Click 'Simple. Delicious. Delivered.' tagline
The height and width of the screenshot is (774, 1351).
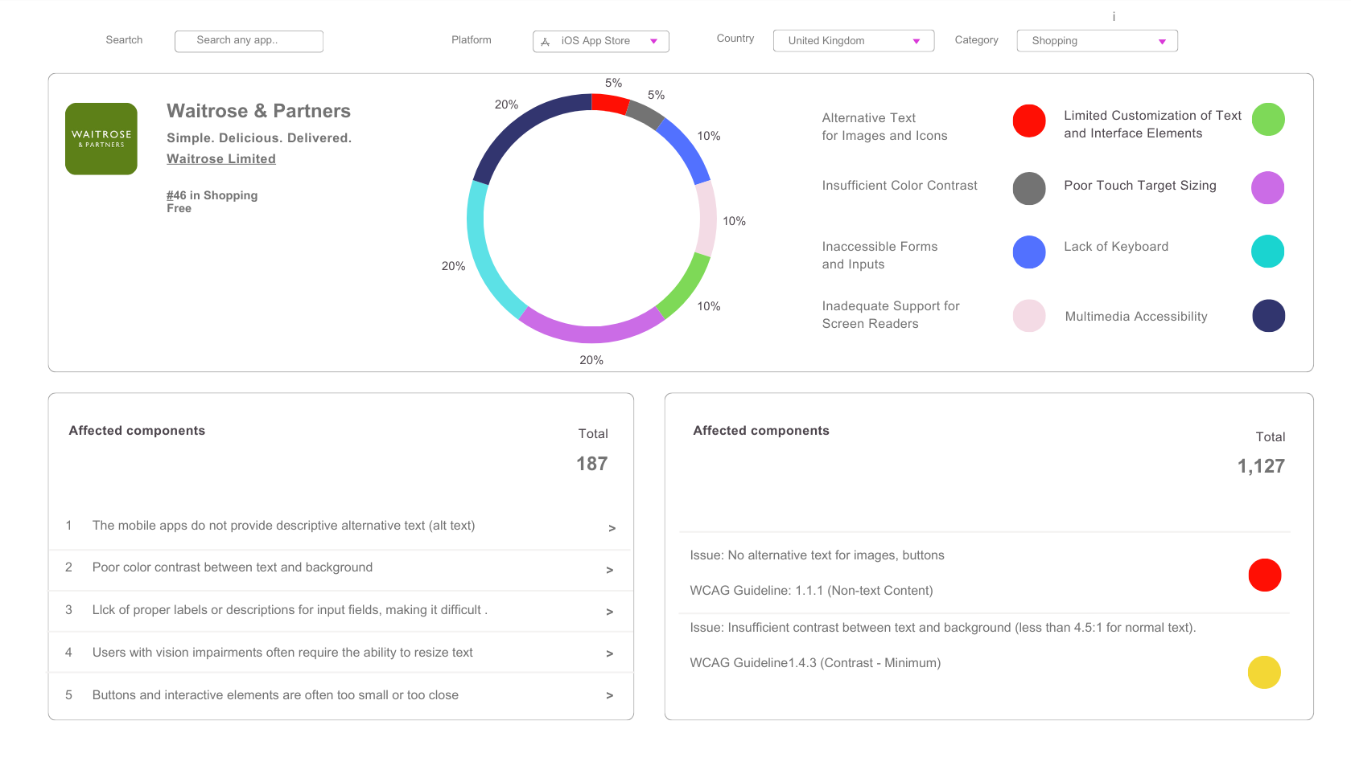pos(259,138)
